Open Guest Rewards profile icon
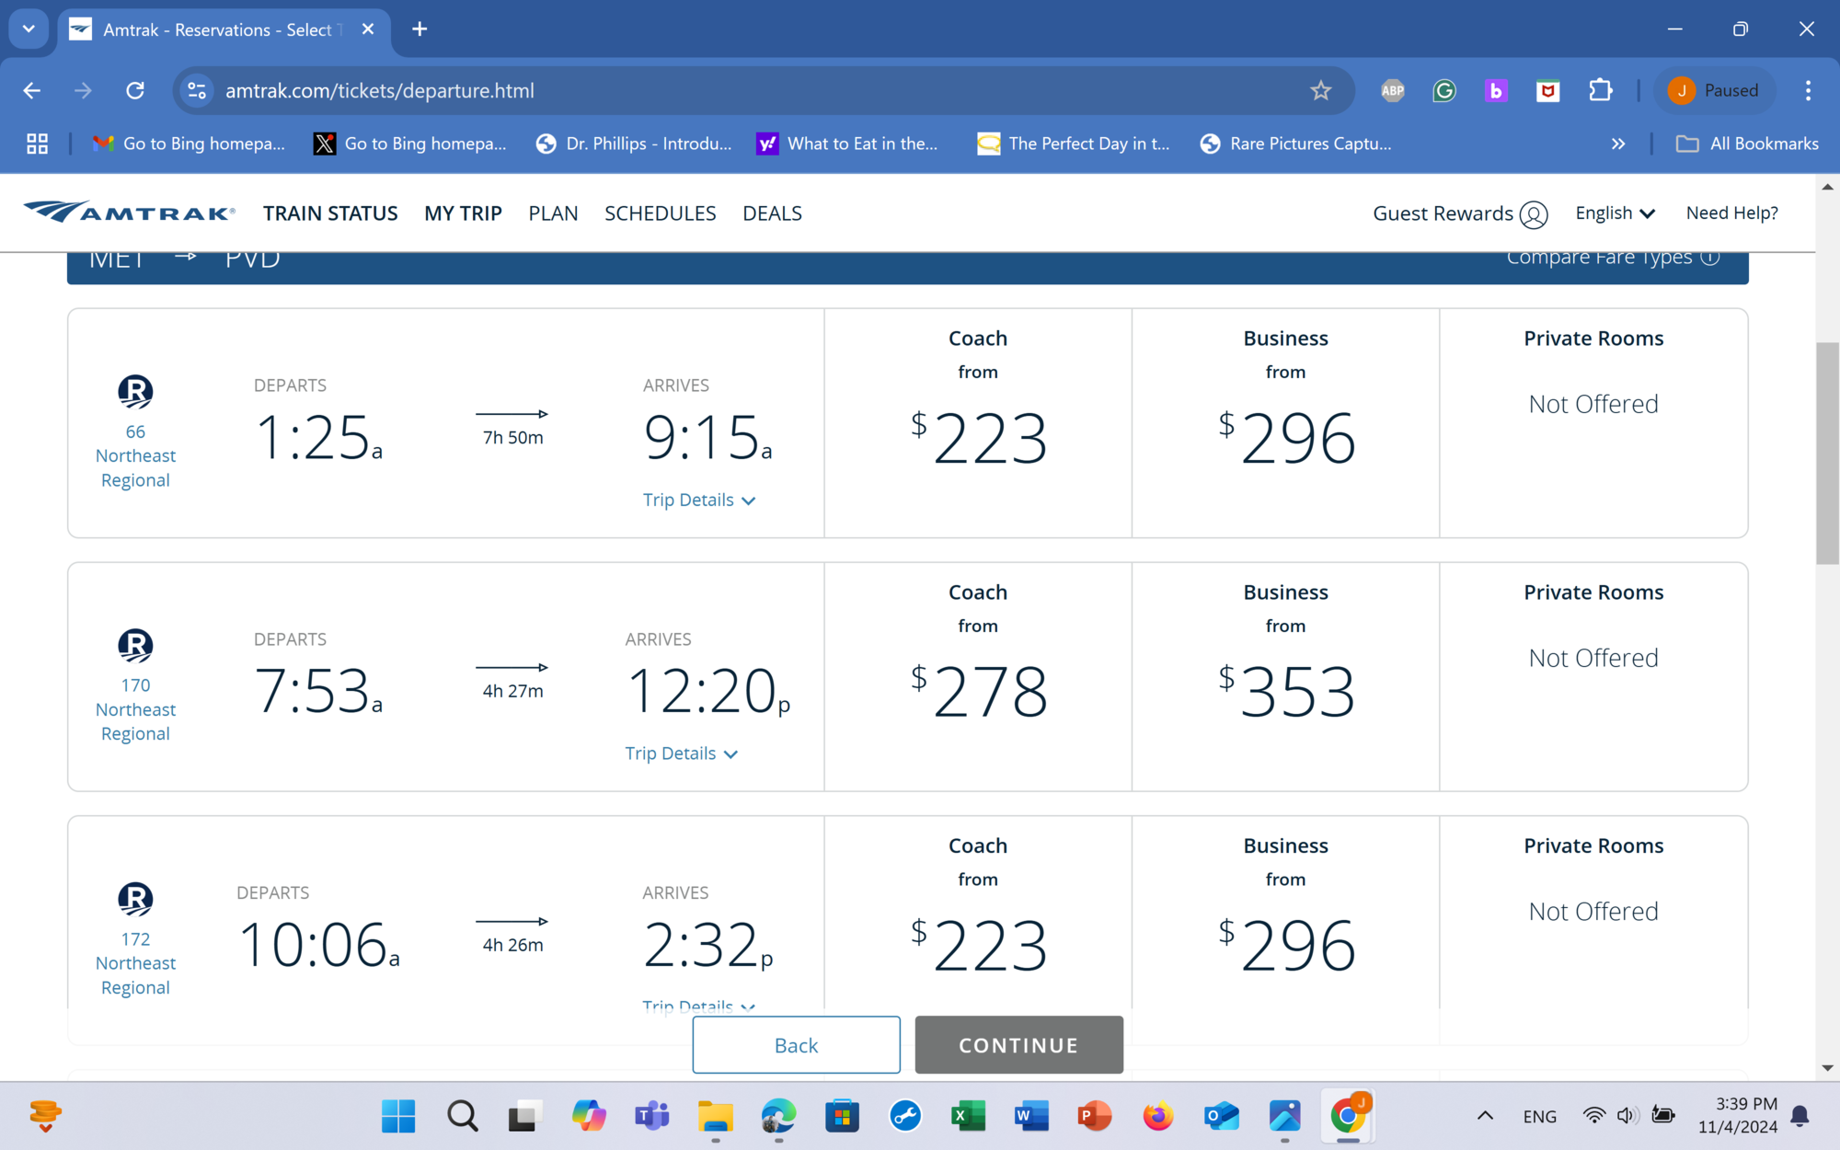This screenshot has height=1150, width=1840. pos(1534,214)
